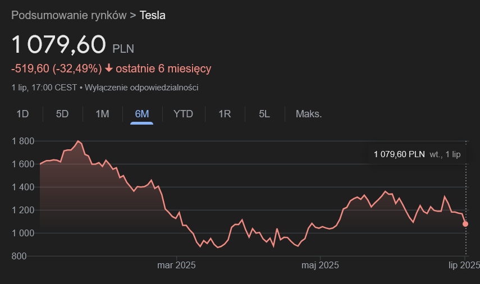Select the 5L range tab
This screenshot has height=284, width=480.
264,114
